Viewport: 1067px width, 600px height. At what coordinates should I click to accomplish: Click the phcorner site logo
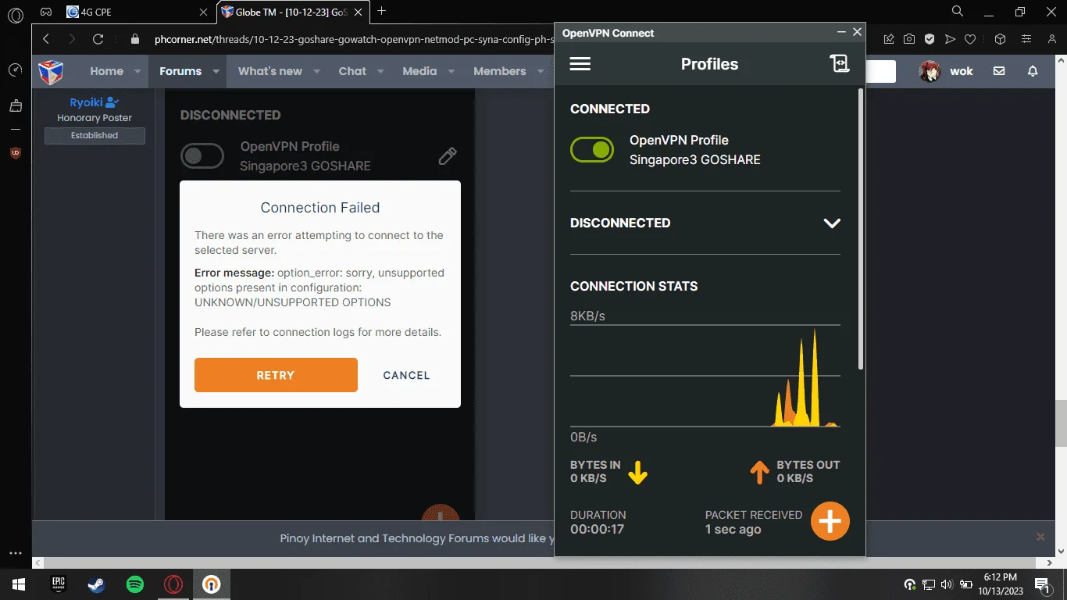tap(51, 71)
